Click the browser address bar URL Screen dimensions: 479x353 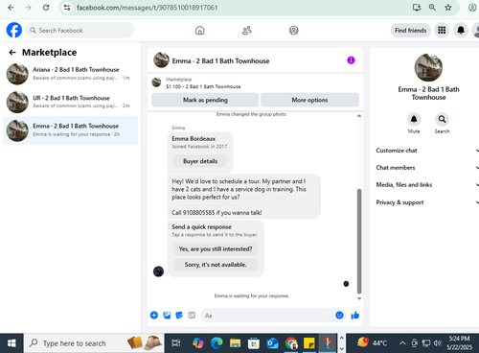point(147,8)
